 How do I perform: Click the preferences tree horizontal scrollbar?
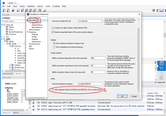coord(37,98)
